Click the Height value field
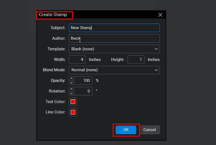This screenshot has height=145, width=216. click(136, 60)
